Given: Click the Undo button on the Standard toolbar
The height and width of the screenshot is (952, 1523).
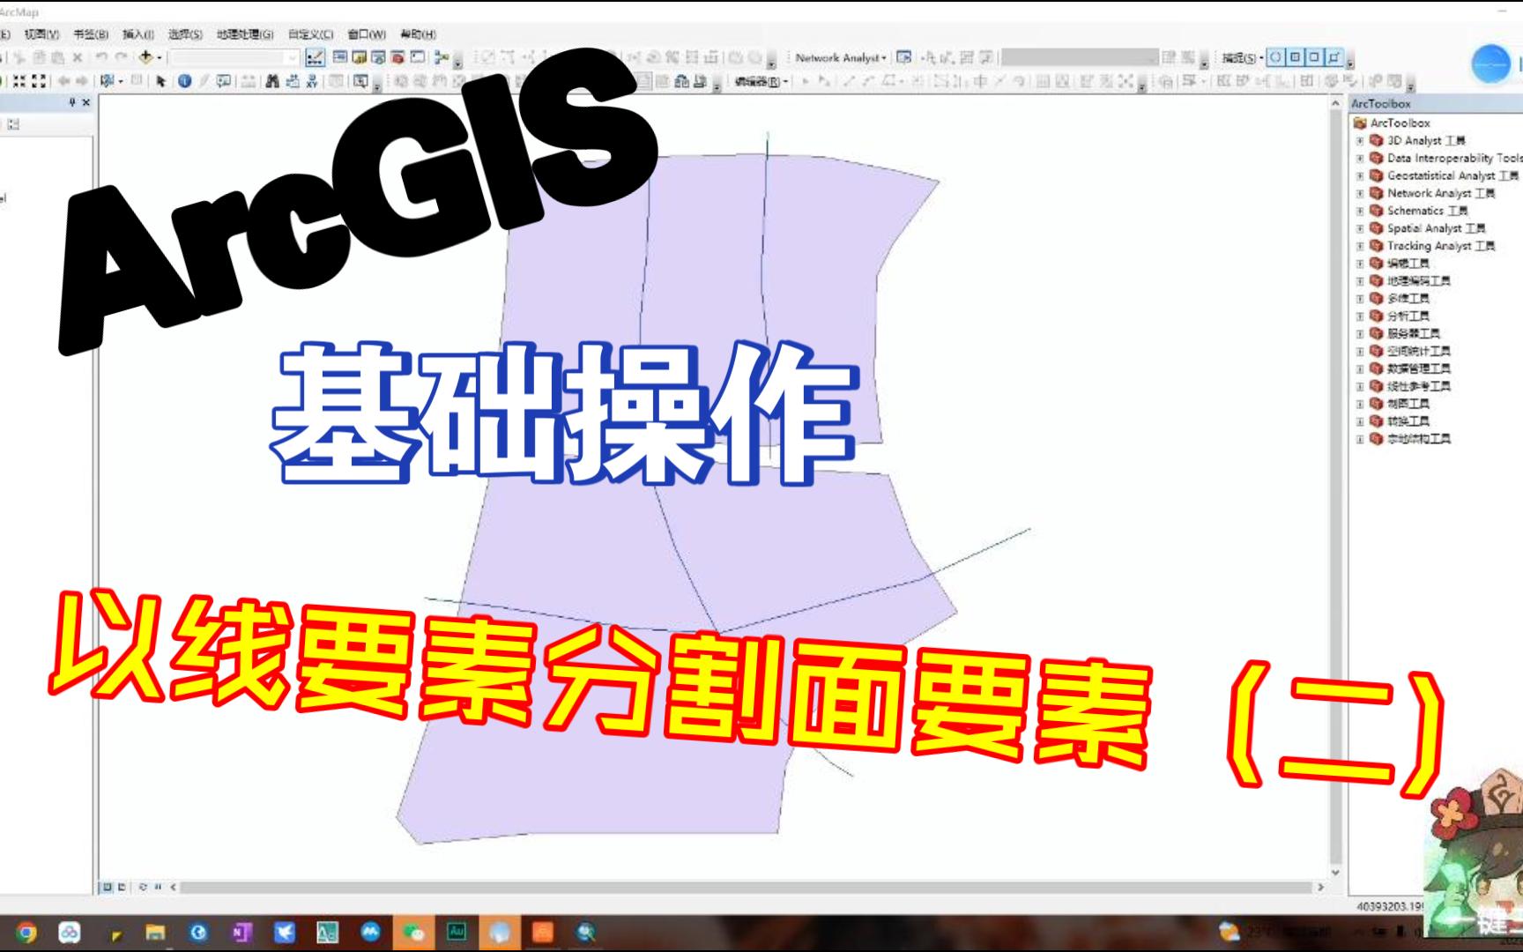Looking at the screenshot, I should (100, 57).
